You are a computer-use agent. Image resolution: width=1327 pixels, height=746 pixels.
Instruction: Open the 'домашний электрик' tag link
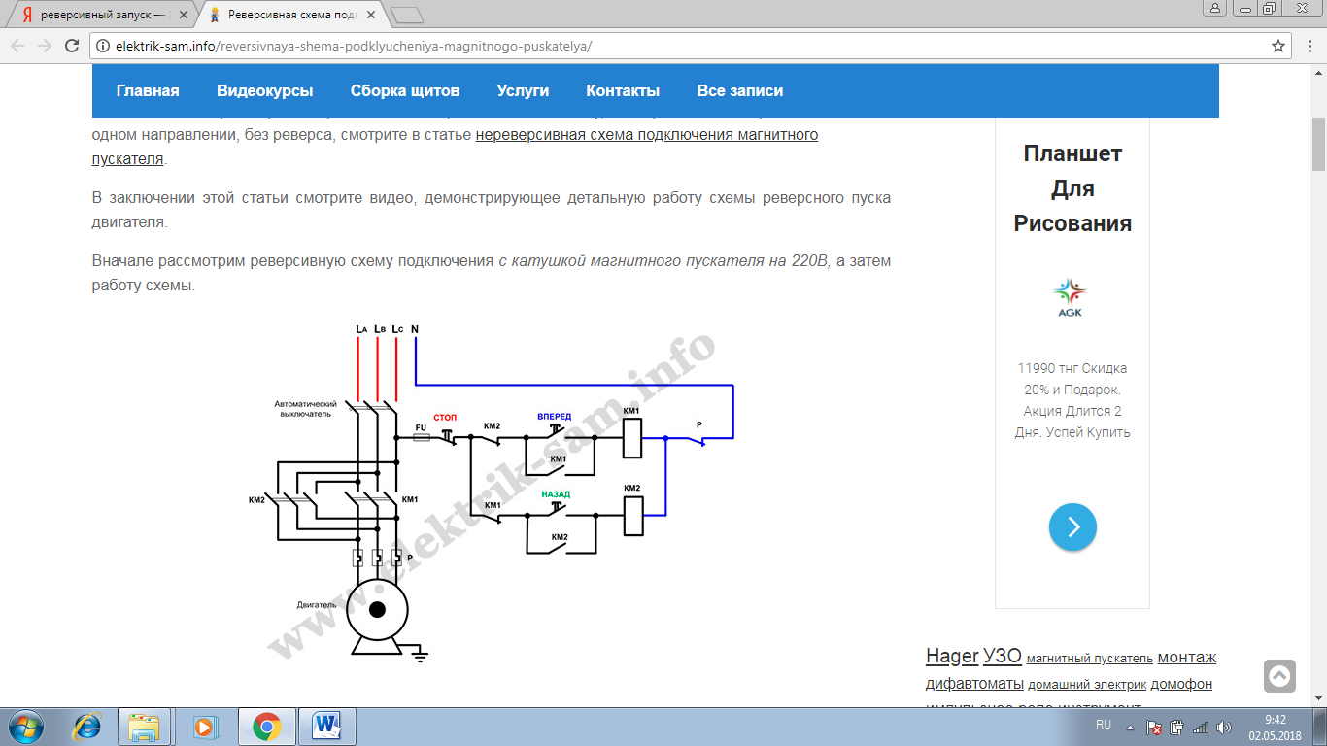click(x=1087, y=685)
